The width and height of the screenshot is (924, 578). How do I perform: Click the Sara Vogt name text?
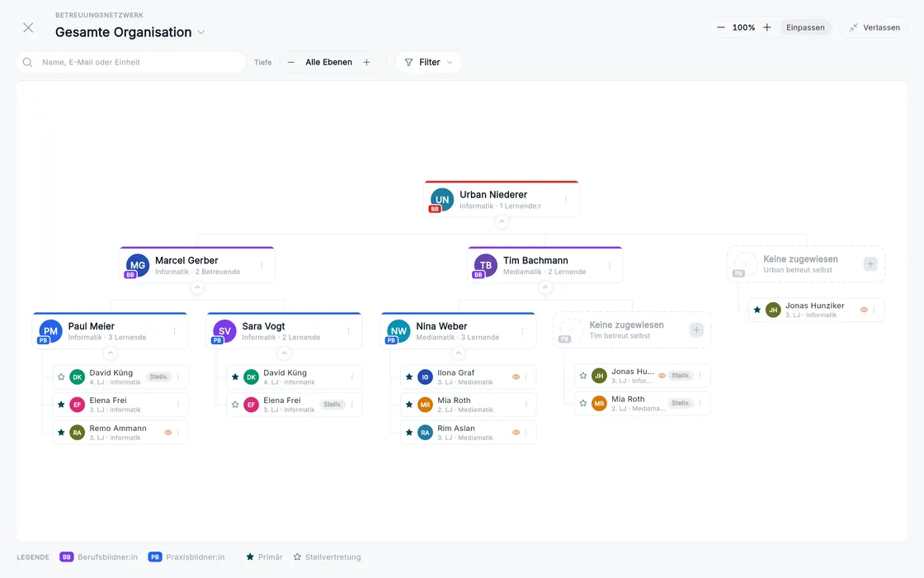point(263,326)
